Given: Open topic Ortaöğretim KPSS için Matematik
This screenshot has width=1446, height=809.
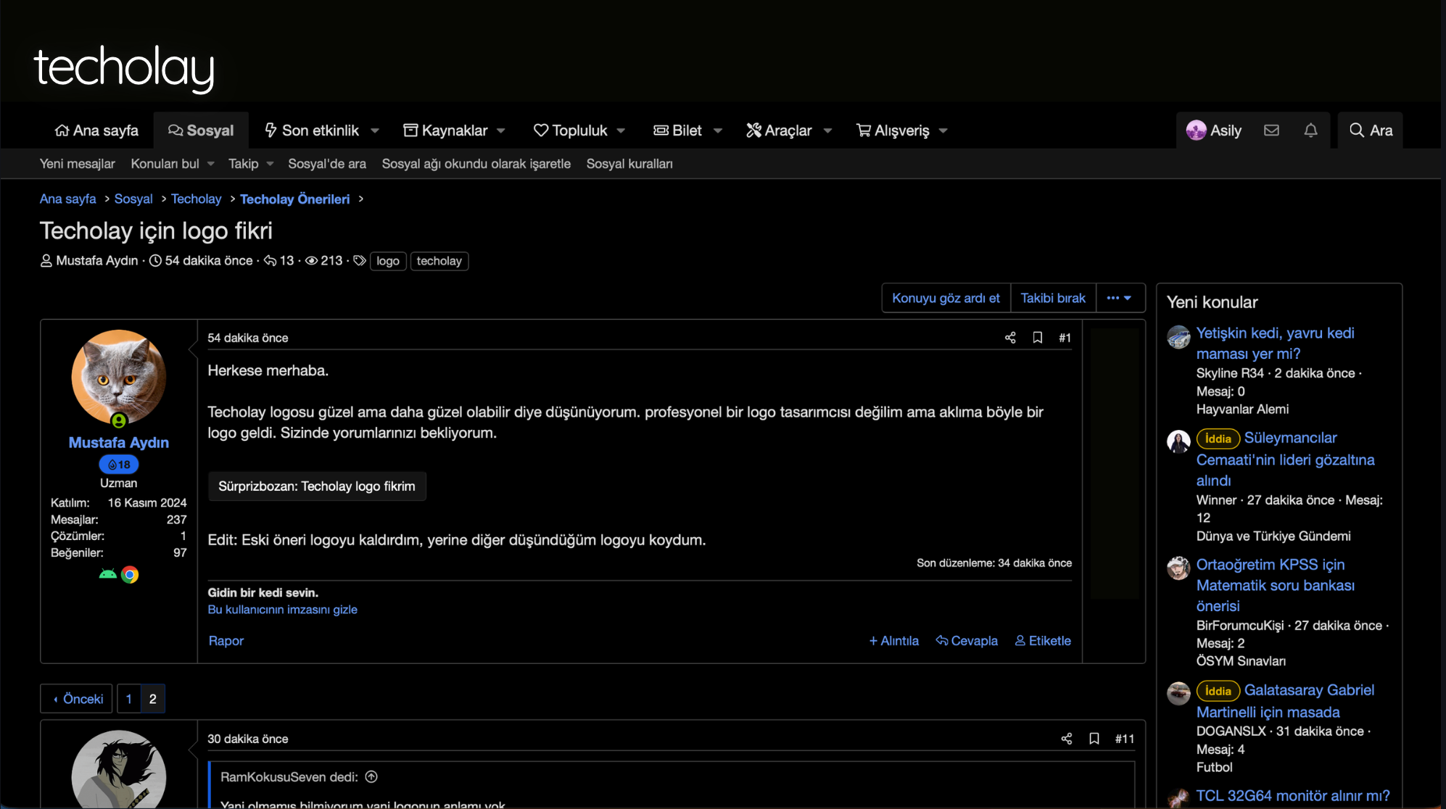Looking at the screenshot, I should click(1276, 585).
